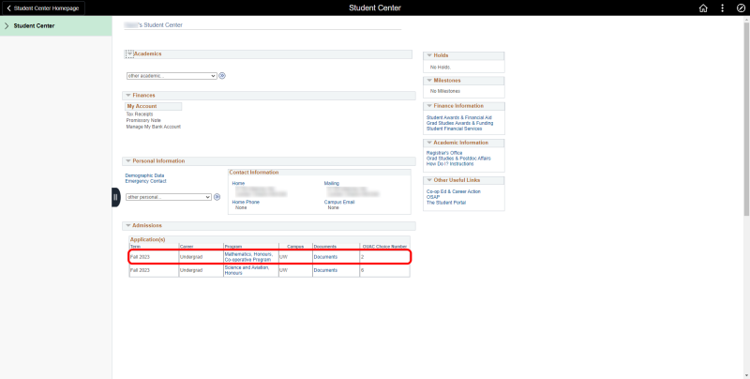Open Emergency Contact link
The image size is (750, 379).
(145, 181)
